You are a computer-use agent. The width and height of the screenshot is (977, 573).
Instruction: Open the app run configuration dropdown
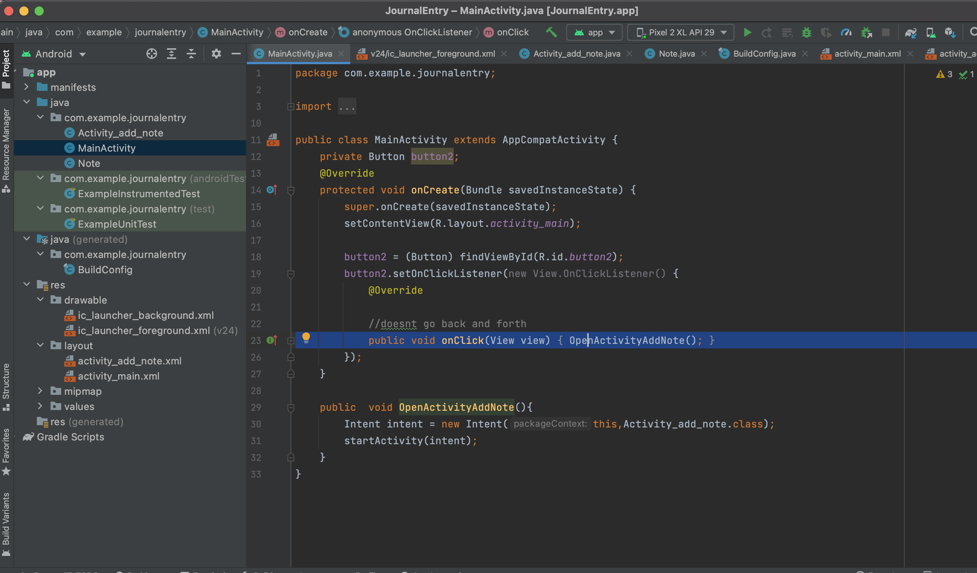point(594,32)
